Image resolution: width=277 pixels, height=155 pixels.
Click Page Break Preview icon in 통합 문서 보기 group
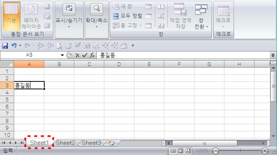pyautogui.click(x=47, y=7)
